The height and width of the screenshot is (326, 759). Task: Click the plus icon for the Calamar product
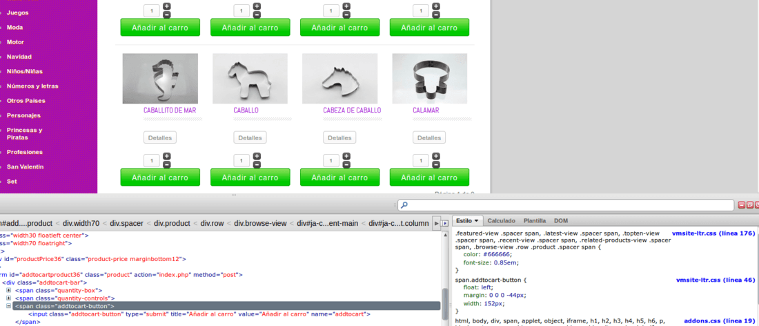(436, 156)
